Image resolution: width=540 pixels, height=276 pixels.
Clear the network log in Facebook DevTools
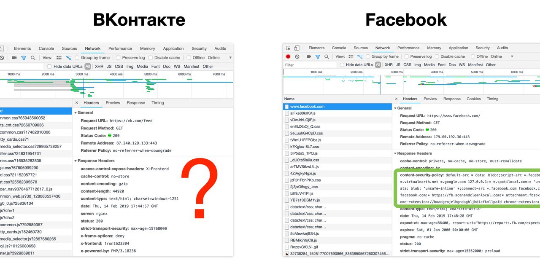coord(297,56)
